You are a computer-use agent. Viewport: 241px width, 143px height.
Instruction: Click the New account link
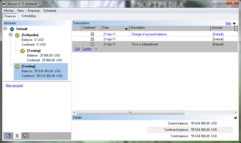(14, 85)
